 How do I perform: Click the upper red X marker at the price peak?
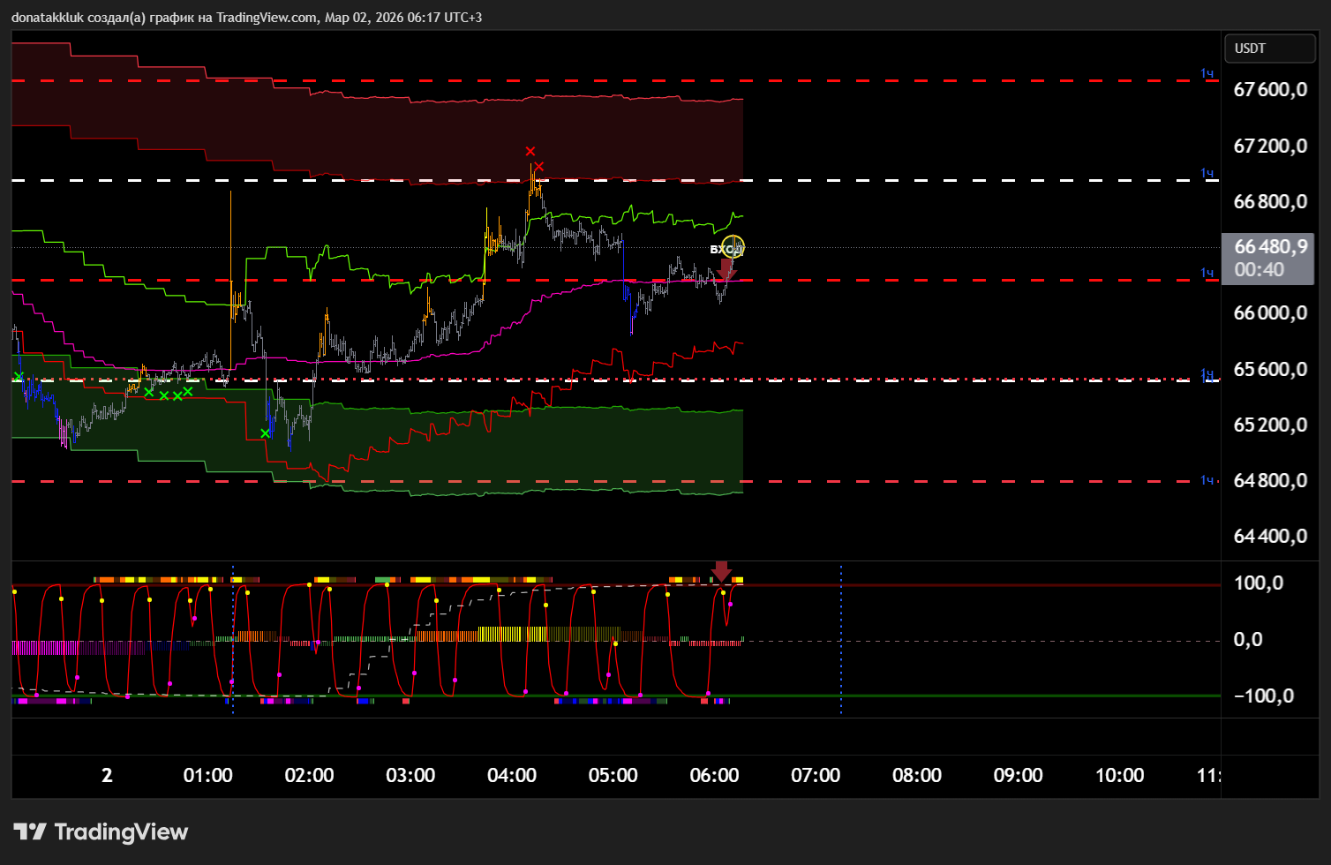click(530, 152)
